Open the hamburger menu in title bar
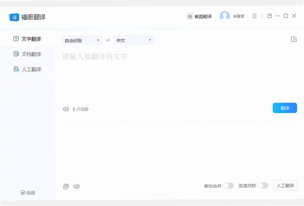Image resolution: width=304 pixels, height=206 pixels. [254, 16]
